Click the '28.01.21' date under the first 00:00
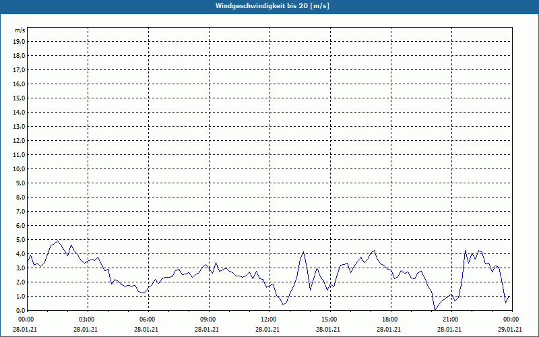The image size is (539, 337). tap(25, 329)
